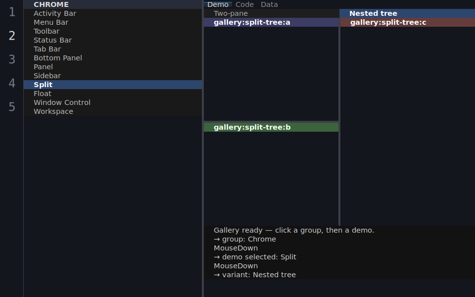This screenshot has height=297, width=475.
Task: Focus the gallery:split-tree:c pane header
Action: click(408, 22)
